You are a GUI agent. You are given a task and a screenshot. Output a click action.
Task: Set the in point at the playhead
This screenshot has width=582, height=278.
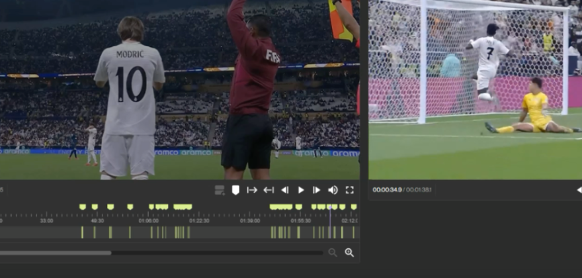(252, 190)
